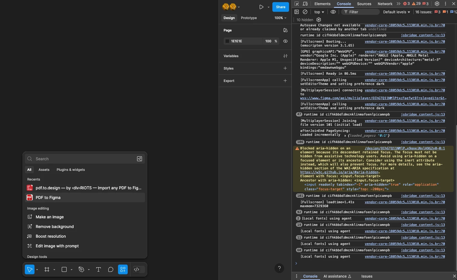Add a style with Styles plus icon

(285, 68)
